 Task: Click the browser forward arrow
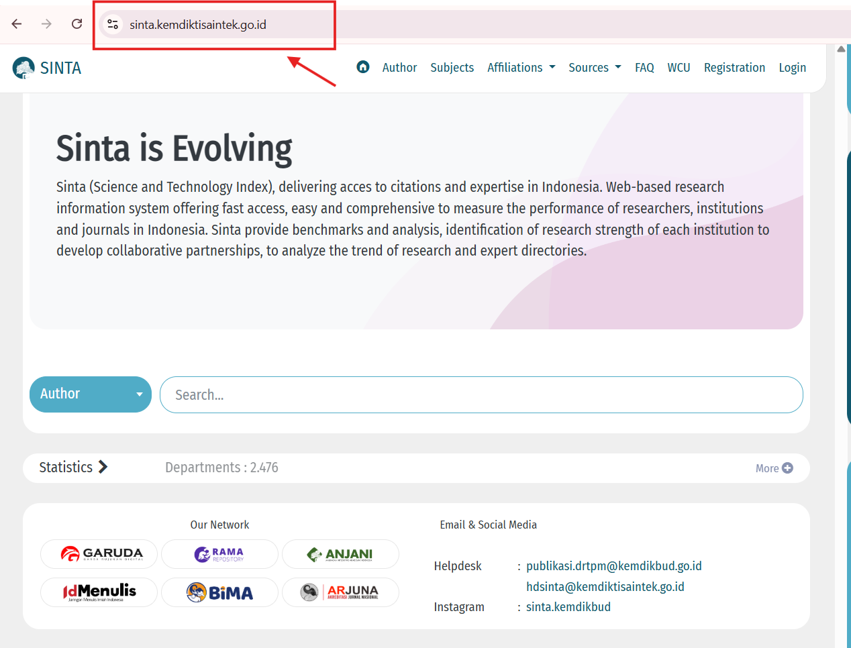tap(46, 24)
